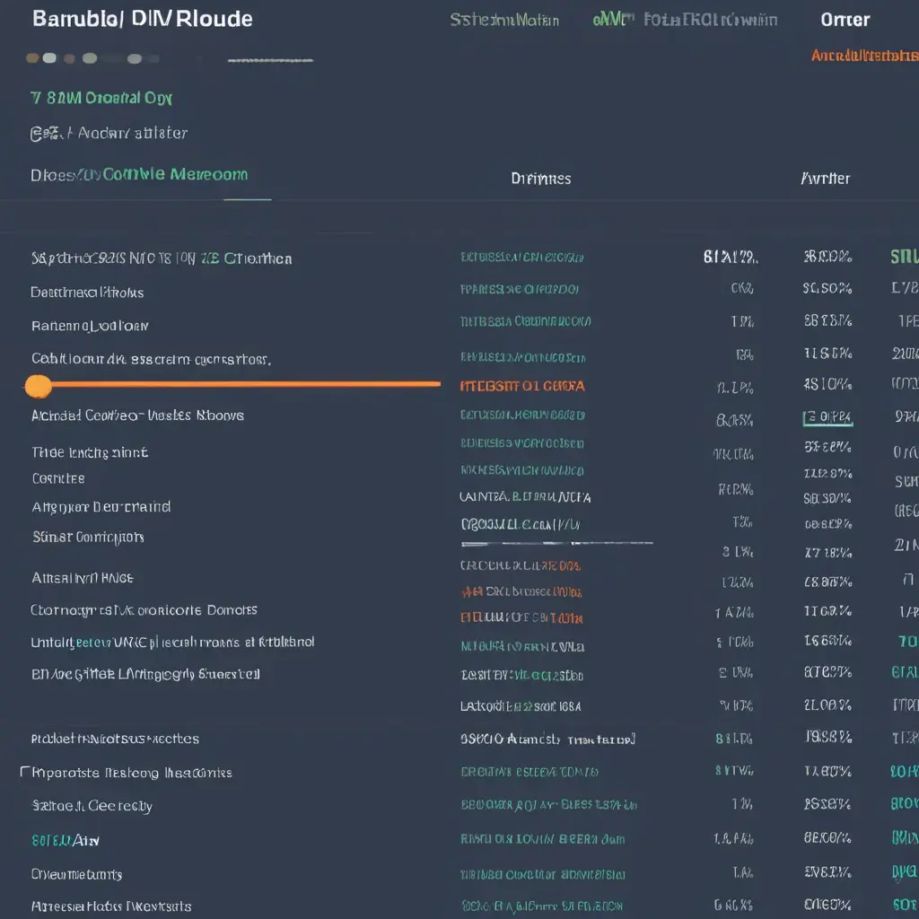
Task: Select the "Dectimea Ffrobs" list row
Action: pos(87,293)
